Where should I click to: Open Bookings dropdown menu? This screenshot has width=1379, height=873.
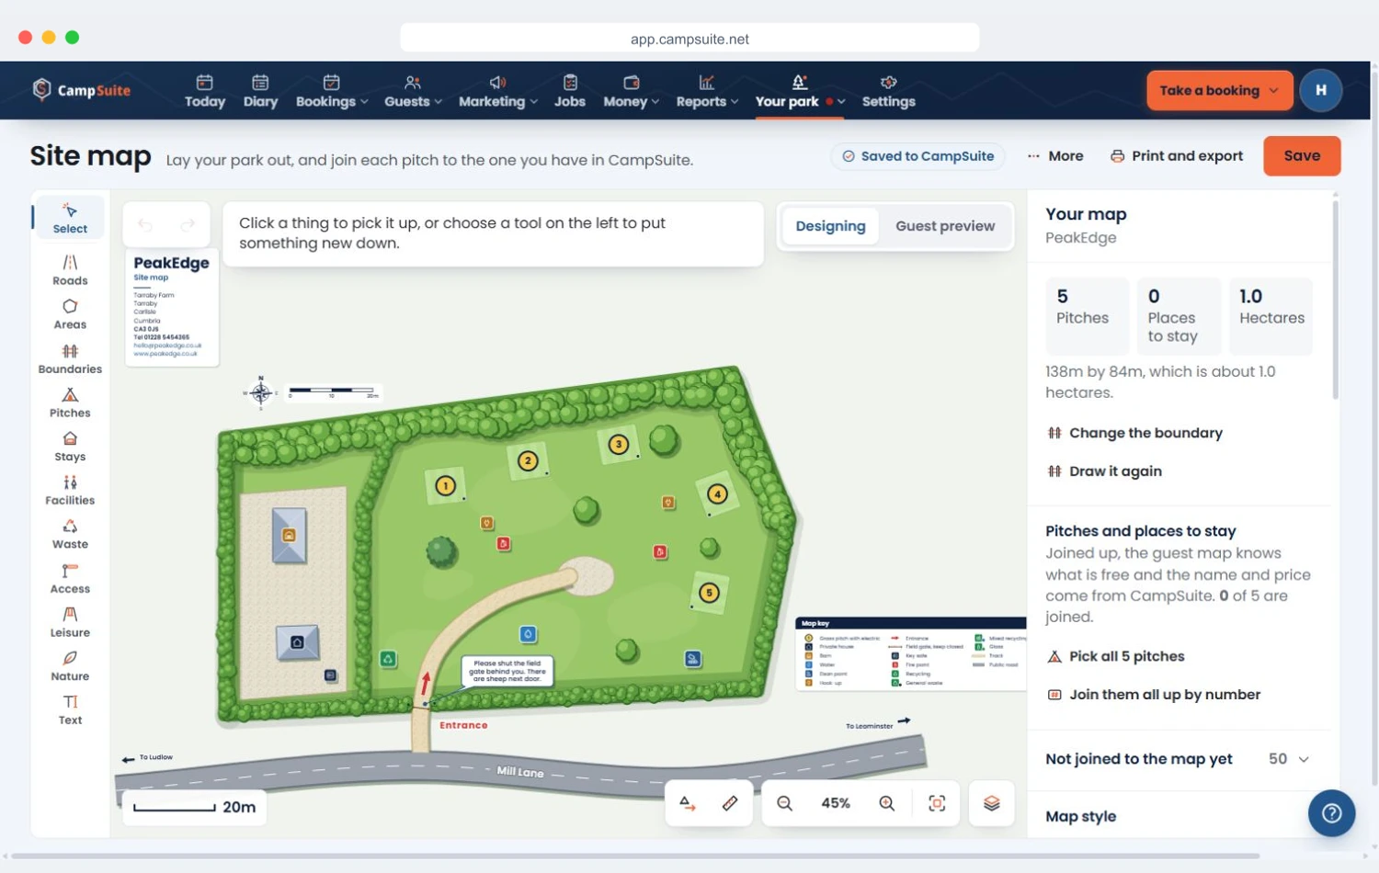[x=332, y=91]
